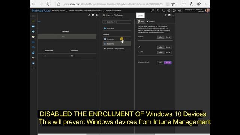Select the Platforms menu item
The width and height of the screenshot is (240, 135).
[x=117, y=44]
